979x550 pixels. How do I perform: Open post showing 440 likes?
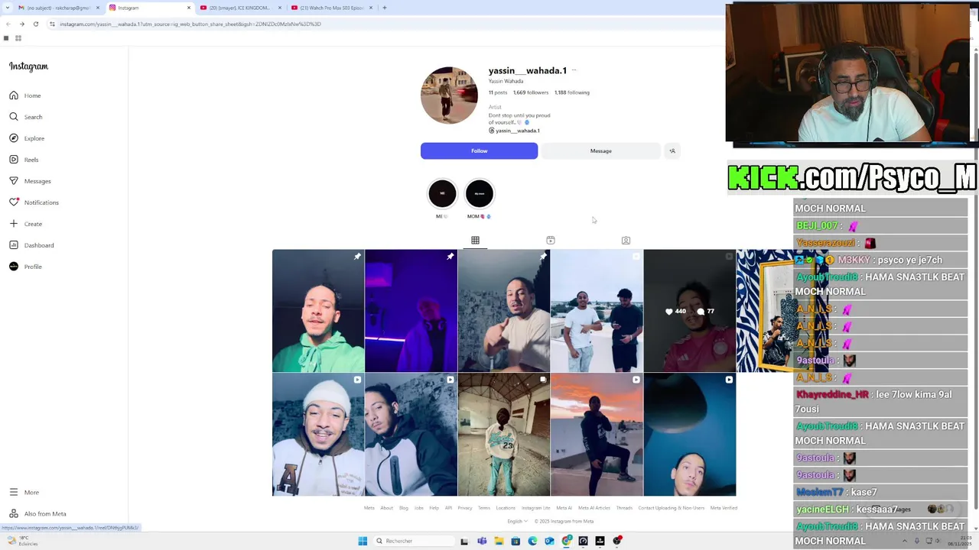pos(689,311)
